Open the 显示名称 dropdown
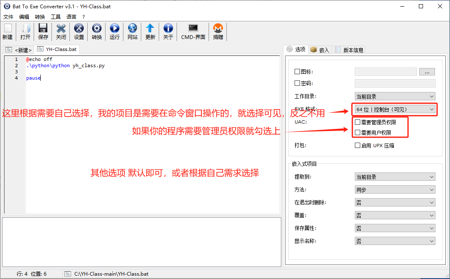This screenshot has width=450, height=279. tap(395, 241)
